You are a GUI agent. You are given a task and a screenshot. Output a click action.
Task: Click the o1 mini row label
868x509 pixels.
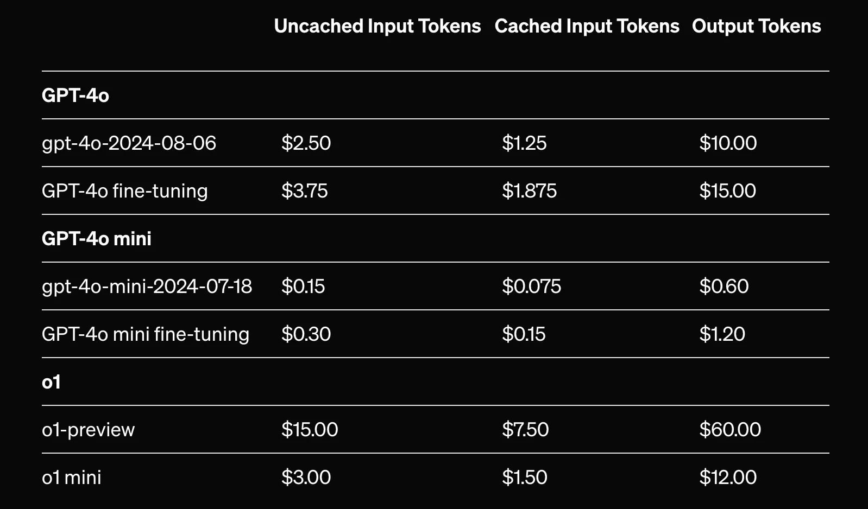coord(72,478)
